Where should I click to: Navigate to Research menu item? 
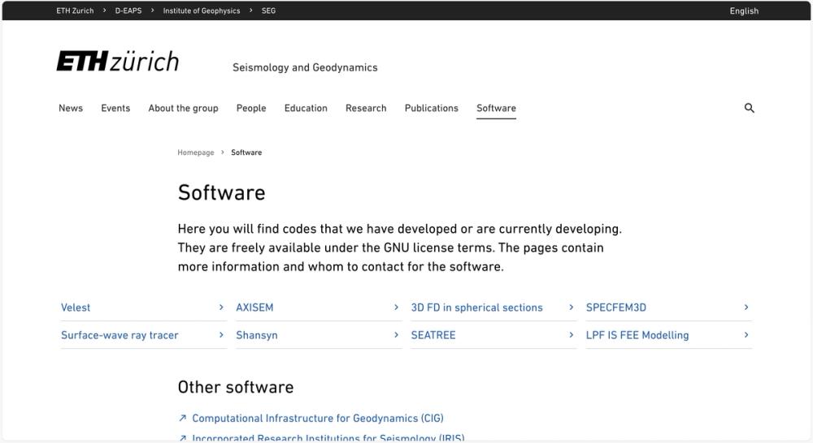coord(366,108)
